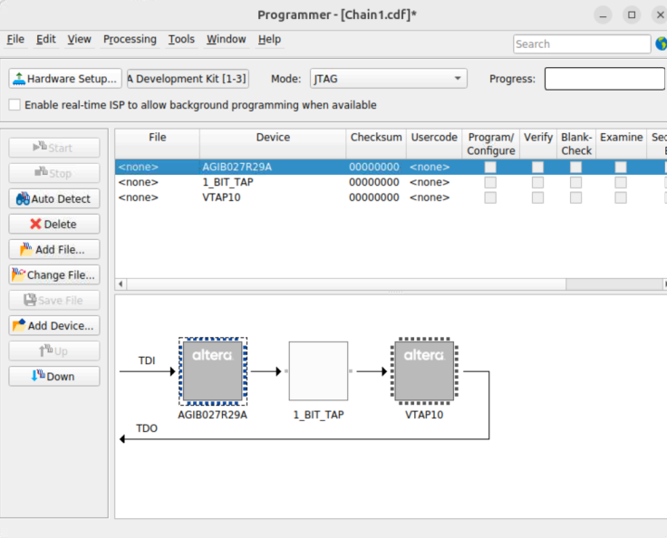Check Blank-Check for 1_BIT_TAP

(575, 182)
